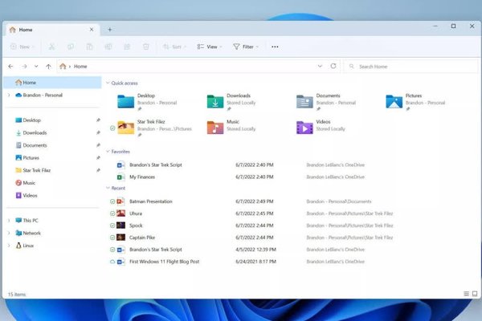482x321 pixels.
Task: Open address bar history dropdown chevron
Action: [320, 66]
